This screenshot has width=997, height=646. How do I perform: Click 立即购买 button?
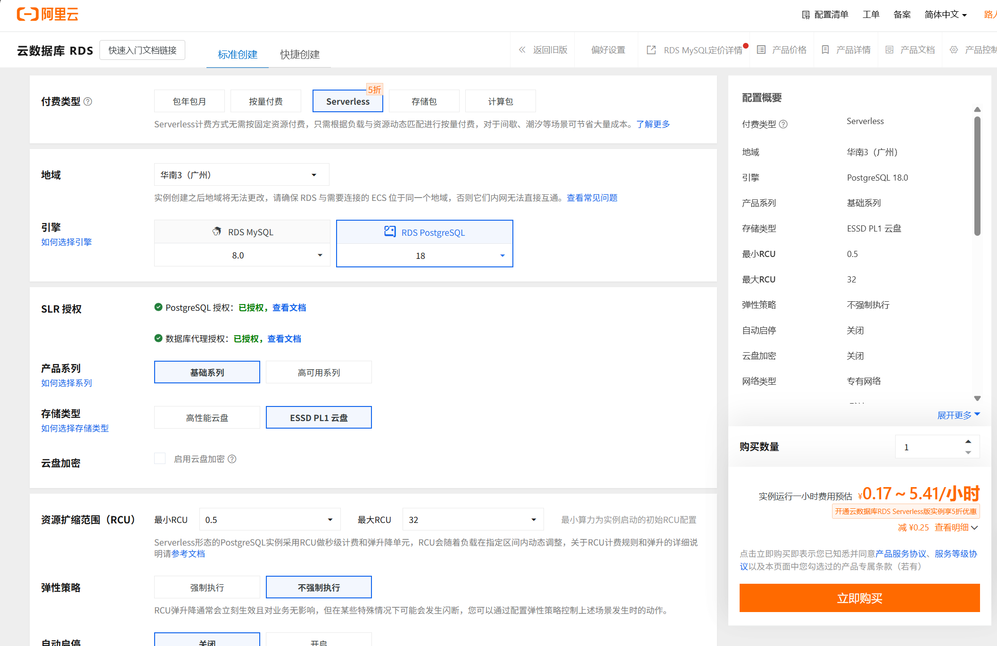[859, 598]
